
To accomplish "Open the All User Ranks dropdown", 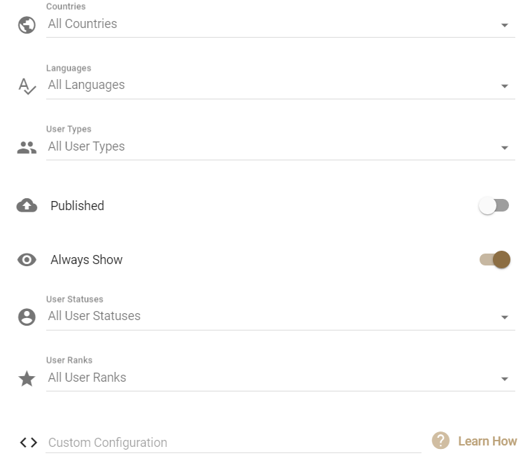I will pos(280,378).
